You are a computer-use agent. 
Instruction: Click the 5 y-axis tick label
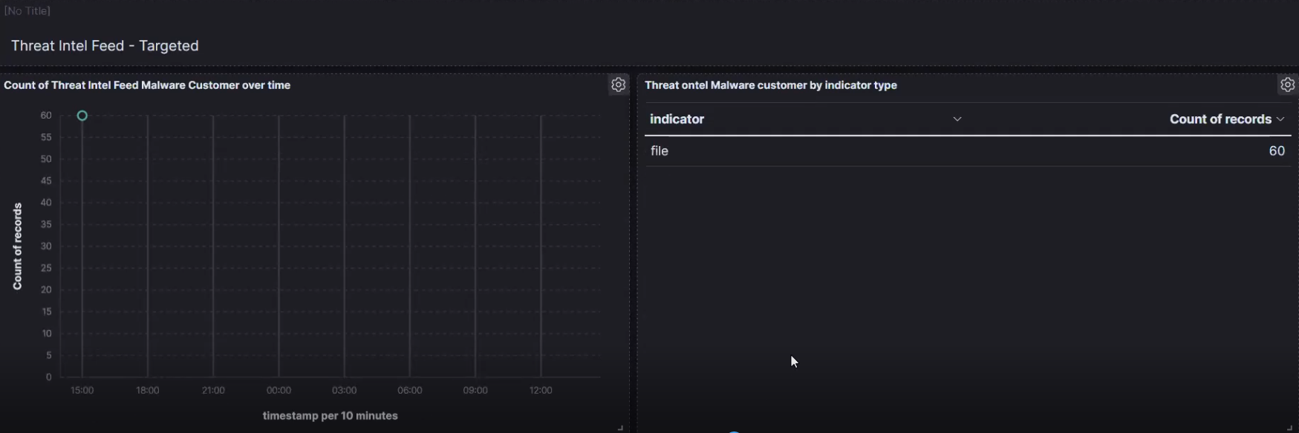[49, 355]
